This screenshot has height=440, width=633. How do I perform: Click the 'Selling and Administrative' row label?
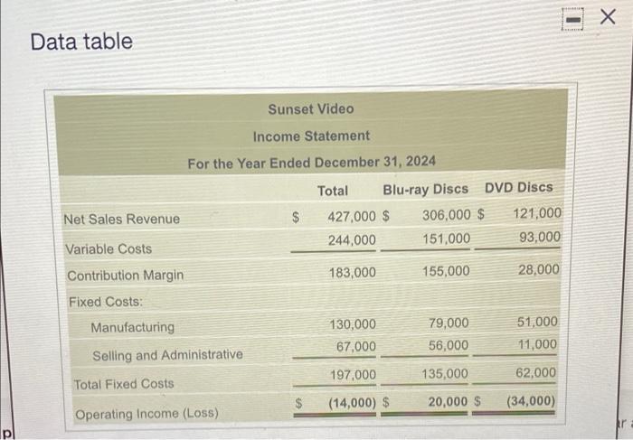167,355
